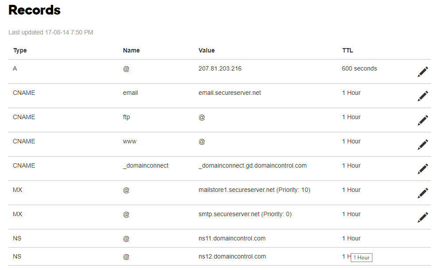Select the _domainconnect.gd.domaincontrol.com value
The height and width of the screenshot is (270, 437).
(253, 165)
